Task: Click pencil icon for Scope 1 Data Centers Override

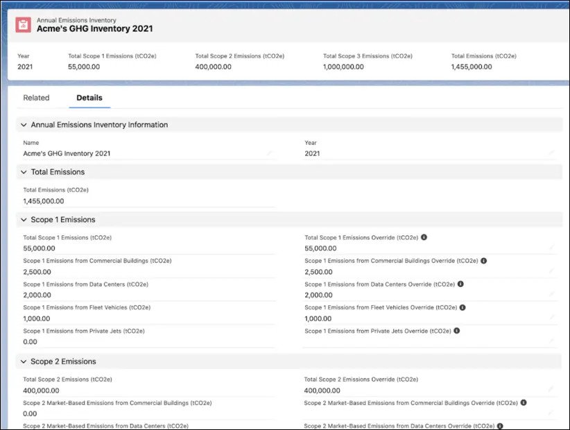Action: [x=551, y=295]
